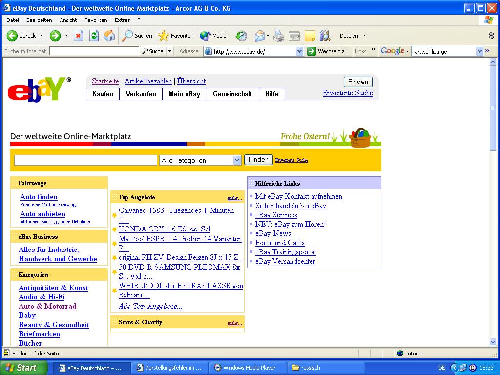Image resolution: width=500 pixels, height=375 pixels.
Task: Open the Suche button dropdown arrow
Action: tap(169, 51)
